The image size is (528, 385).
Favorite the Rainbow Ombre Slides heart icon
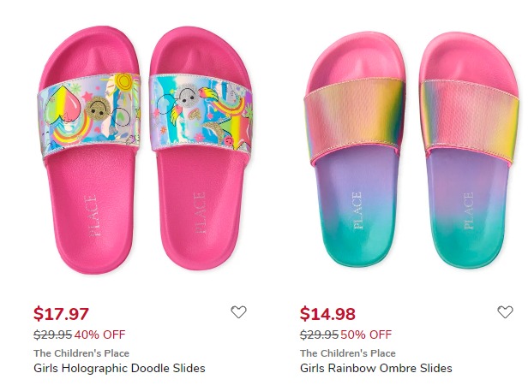pyautogui.click(x=505, y=312)
